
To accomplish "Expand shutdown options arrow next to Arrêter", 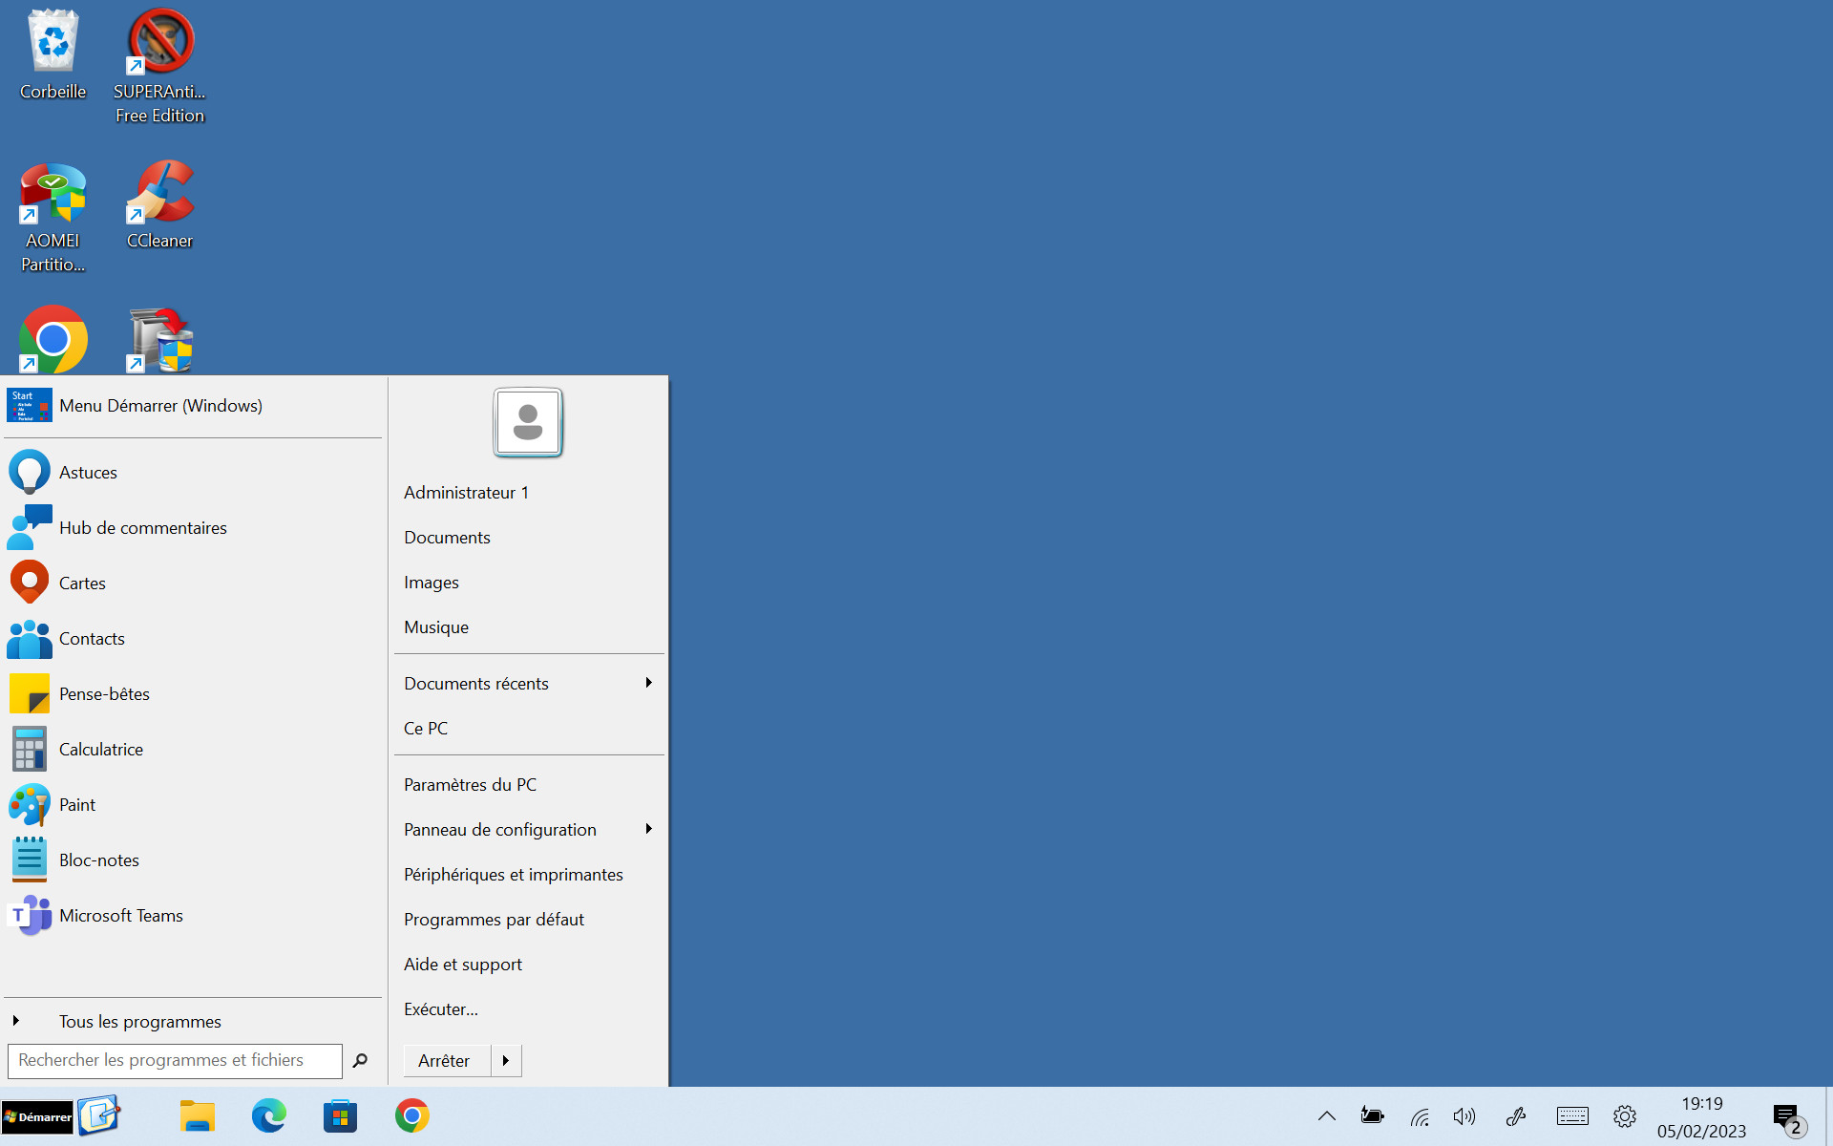I will 506,1061.
